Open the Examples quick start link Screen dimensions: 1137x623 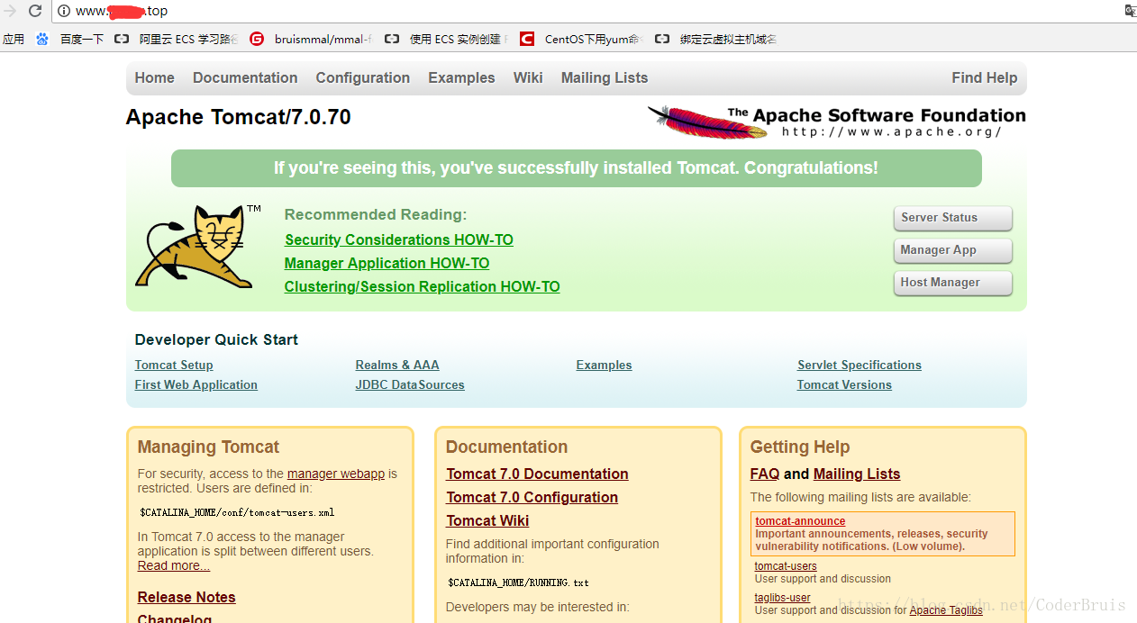605,365
